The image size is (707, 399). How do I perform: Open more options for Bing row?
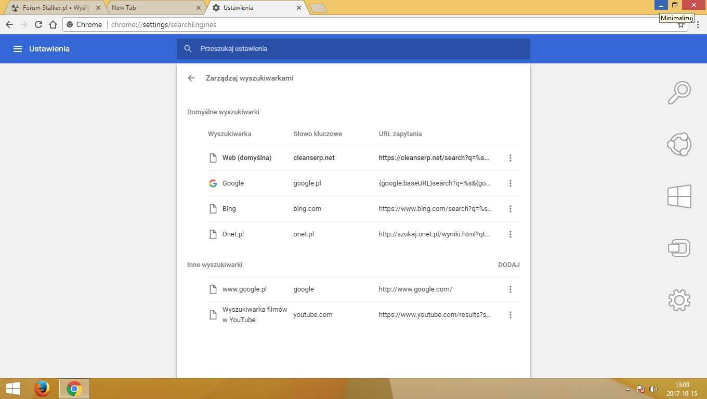[510, 209]
